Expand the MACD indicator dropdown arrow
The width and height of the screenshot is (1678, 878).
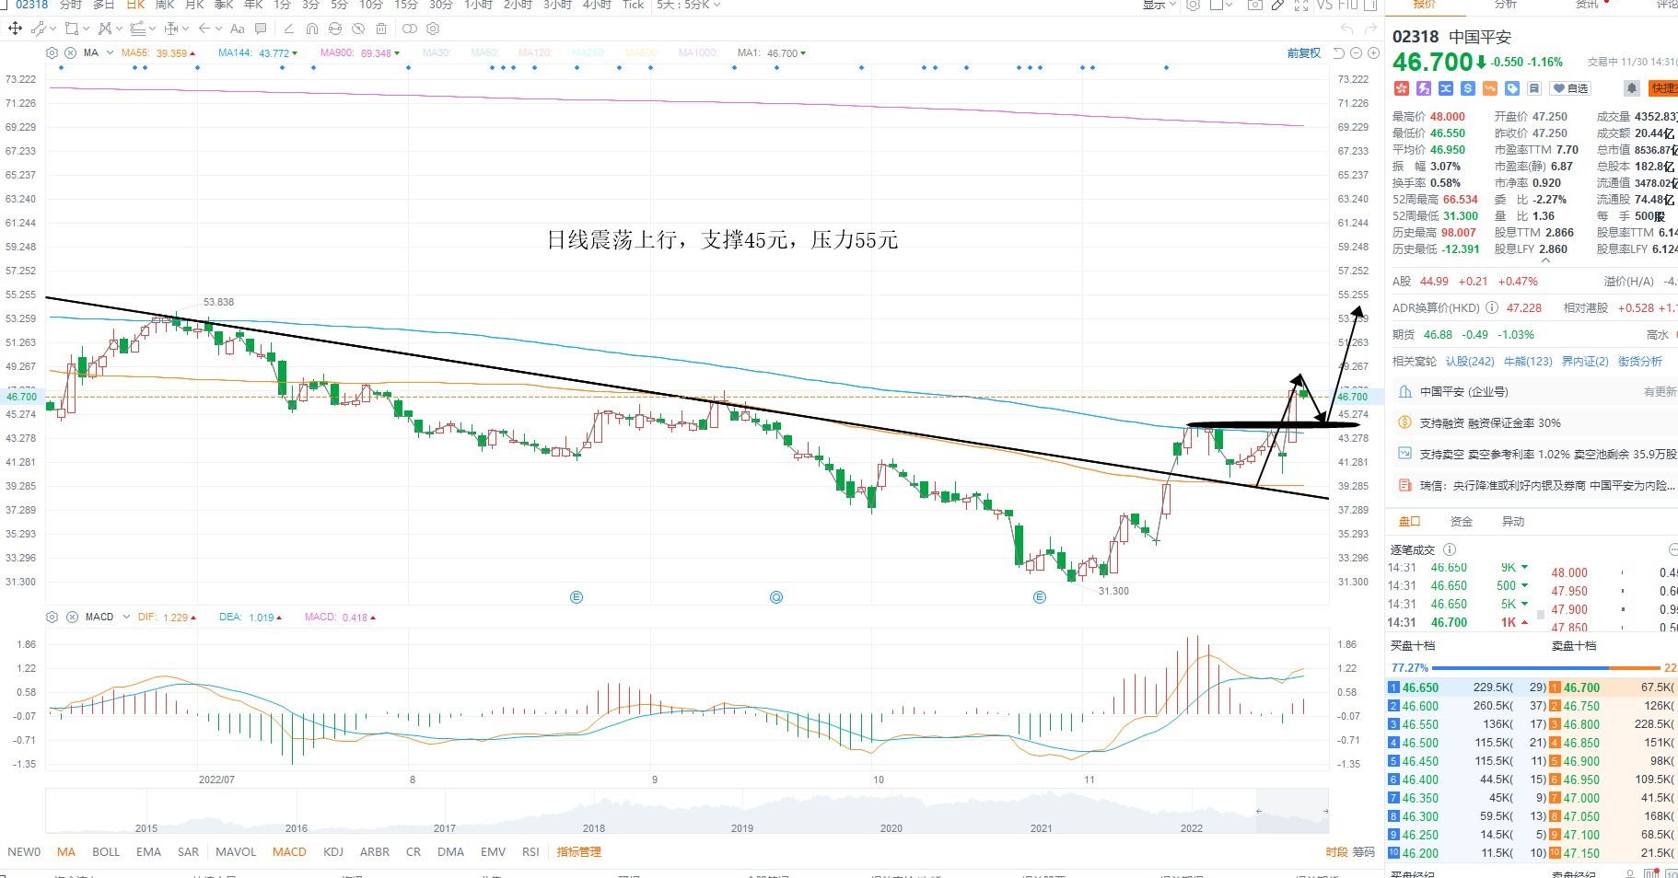(124, 617)
